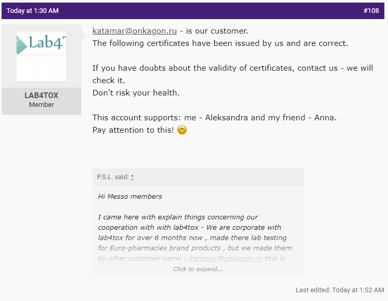Click the katamar@onkagon.ru link at post top
The height and width of the screenshot is (301, 388).
click(x=135, y=31)
